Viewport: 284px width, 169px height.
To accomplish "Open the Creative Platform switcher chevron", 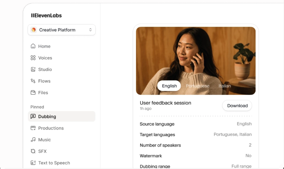I will pos(90,30).
